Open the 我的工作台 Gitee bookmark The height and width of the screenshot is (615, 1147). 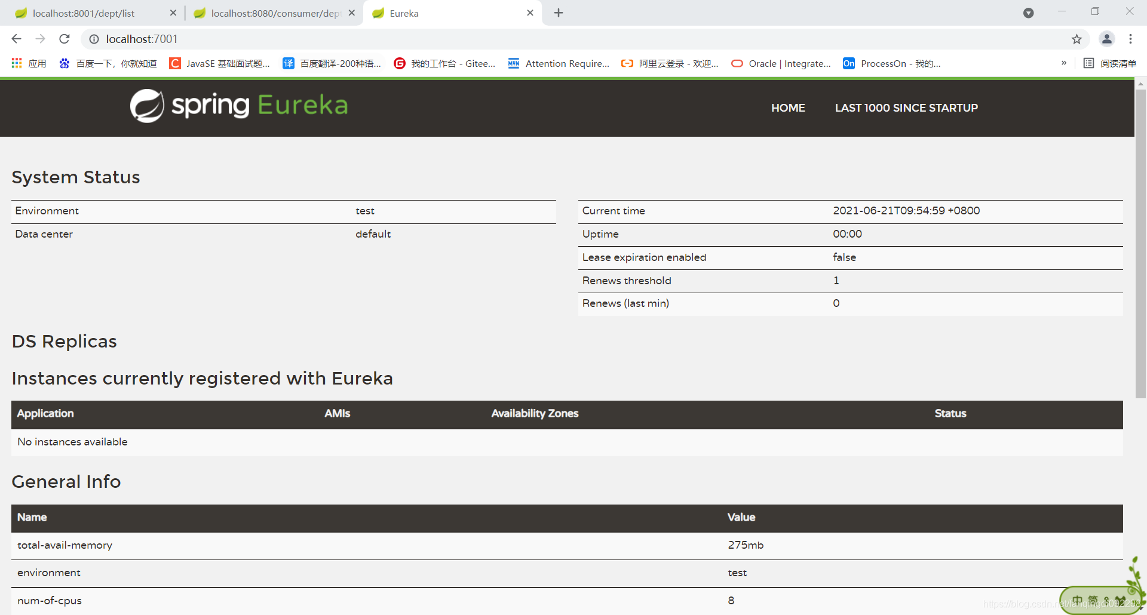coord(445,63)
